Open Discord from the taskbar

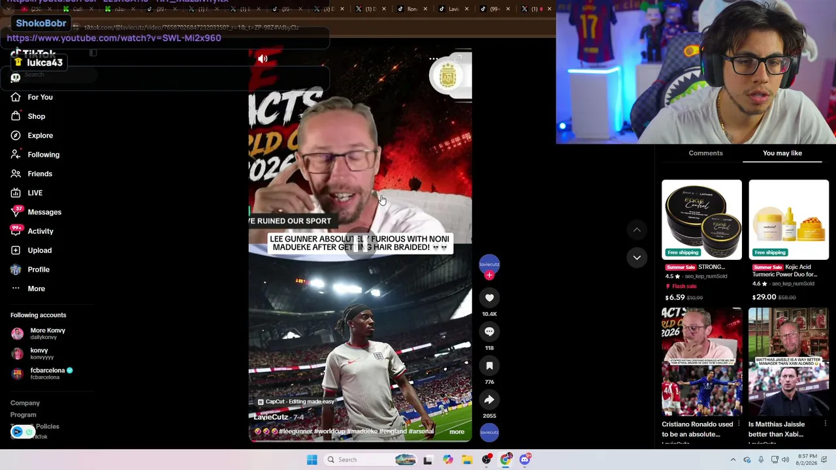pyautogui.click(x=525, y=460)
